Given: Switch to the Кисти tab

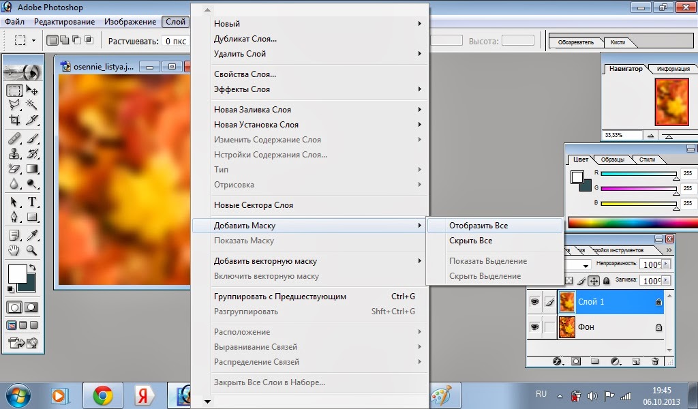Looking at the screenshot, I should [x=618, y=42].
